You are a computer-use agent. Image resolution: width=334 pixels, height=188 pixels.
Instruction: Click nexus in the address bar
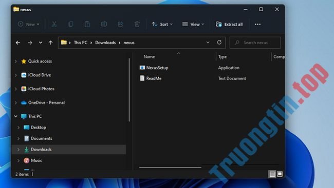[x=129, y=43]
